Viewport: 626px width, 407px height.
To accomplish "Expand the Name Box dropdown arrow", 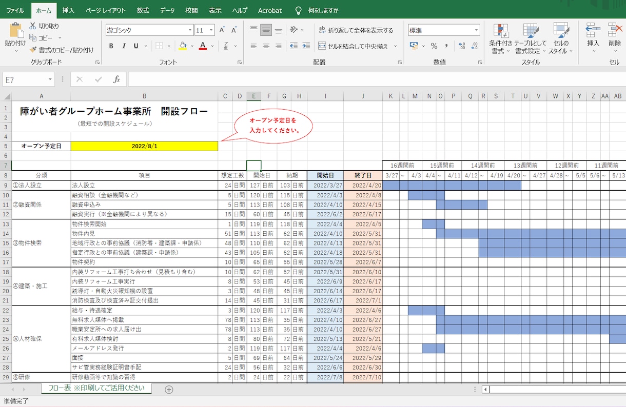I will click(50, 79).
